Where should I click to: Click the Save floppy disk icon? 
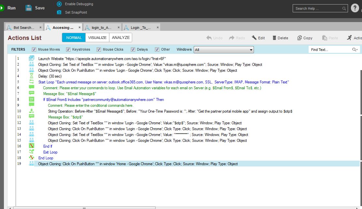pos(29,8)
